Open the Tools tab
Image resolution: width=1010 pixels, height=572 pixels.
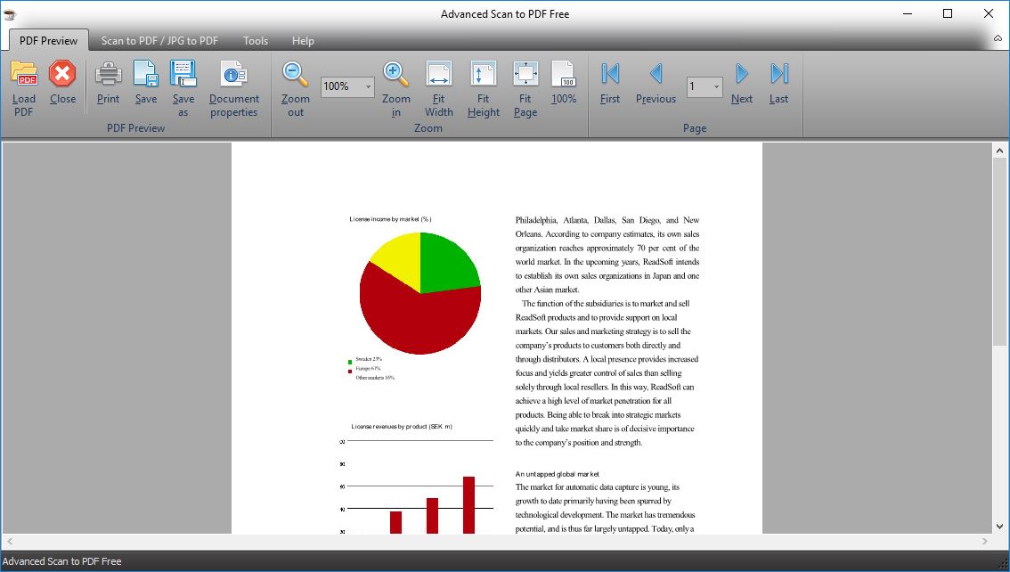pos(256,41)
